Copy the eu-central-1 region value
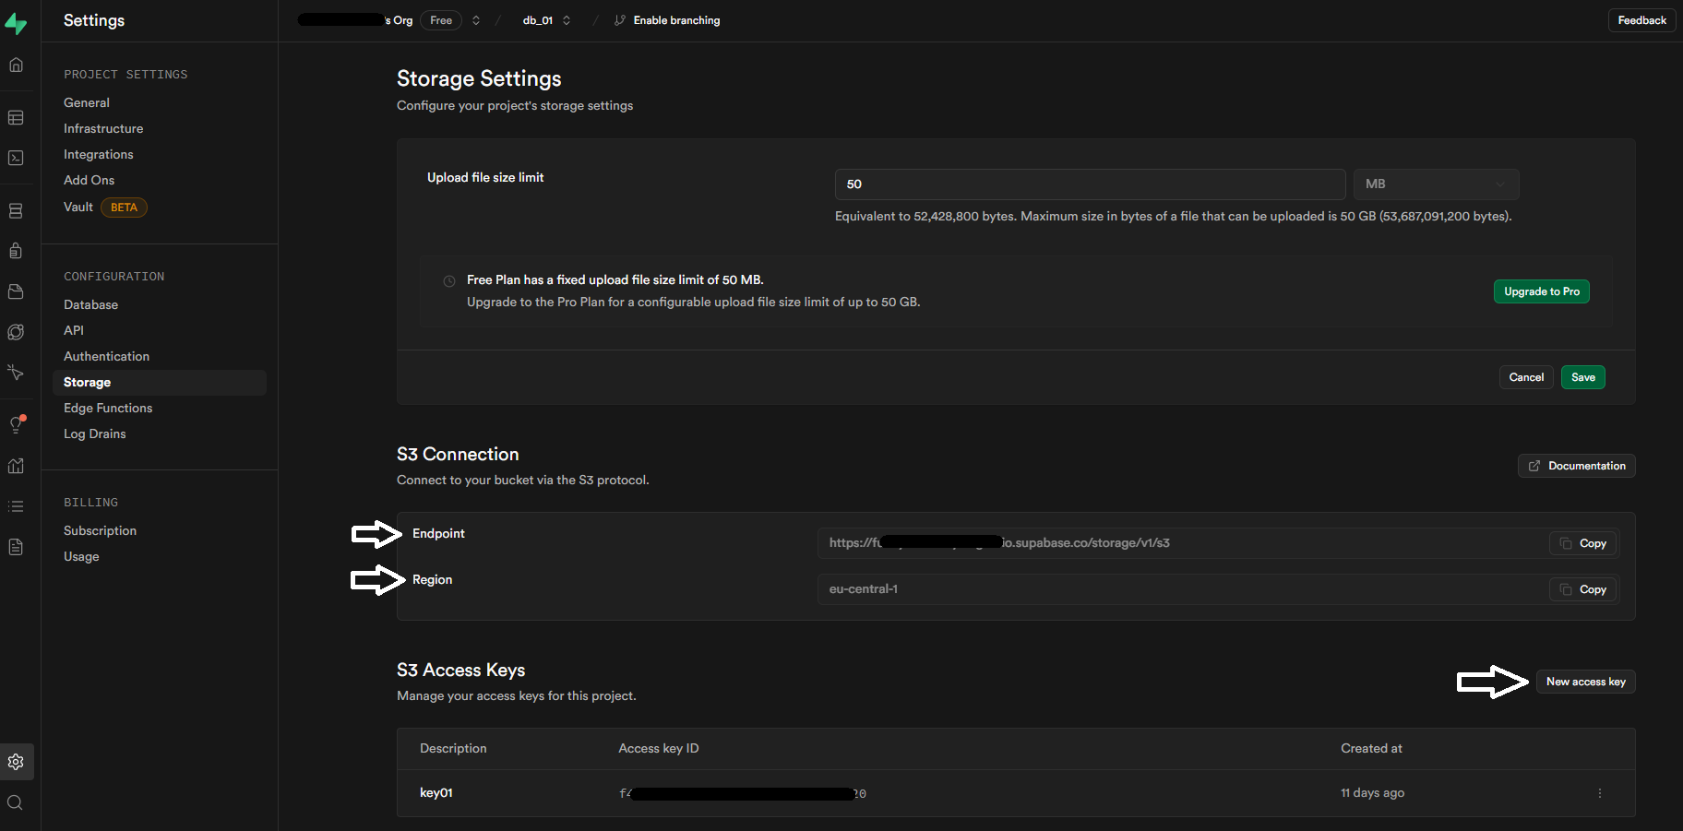 click(1582, 588)
